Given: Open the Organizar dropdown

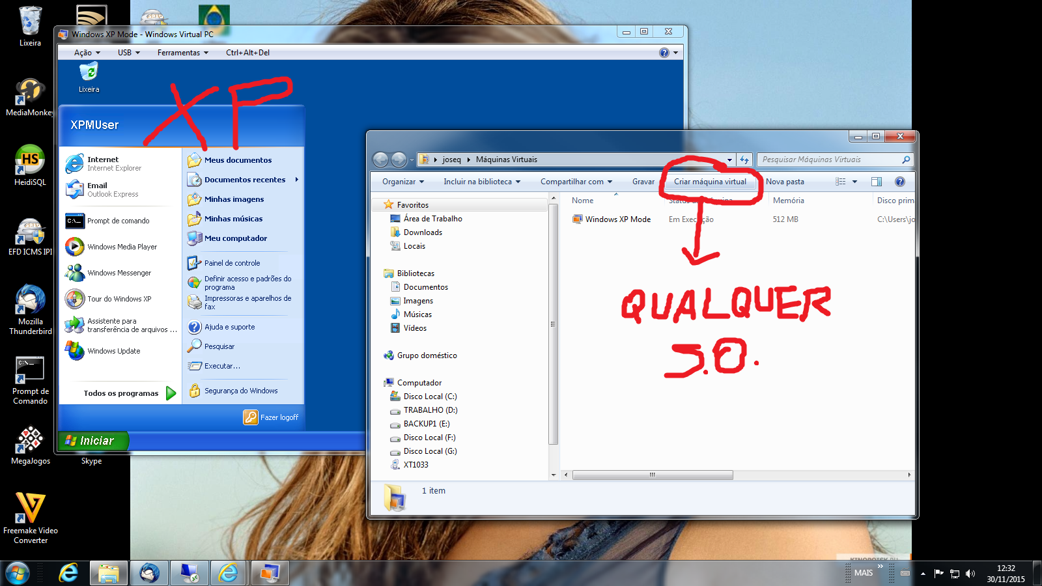Looking at the screenshot, I should (402, 182).
